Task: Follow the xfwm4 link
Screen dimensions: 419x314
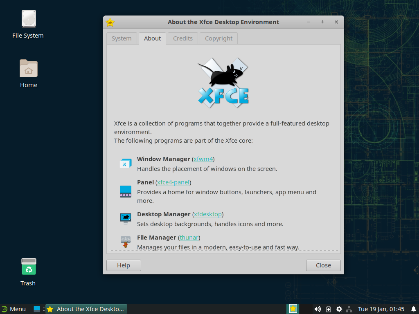Action: (203, 159)
